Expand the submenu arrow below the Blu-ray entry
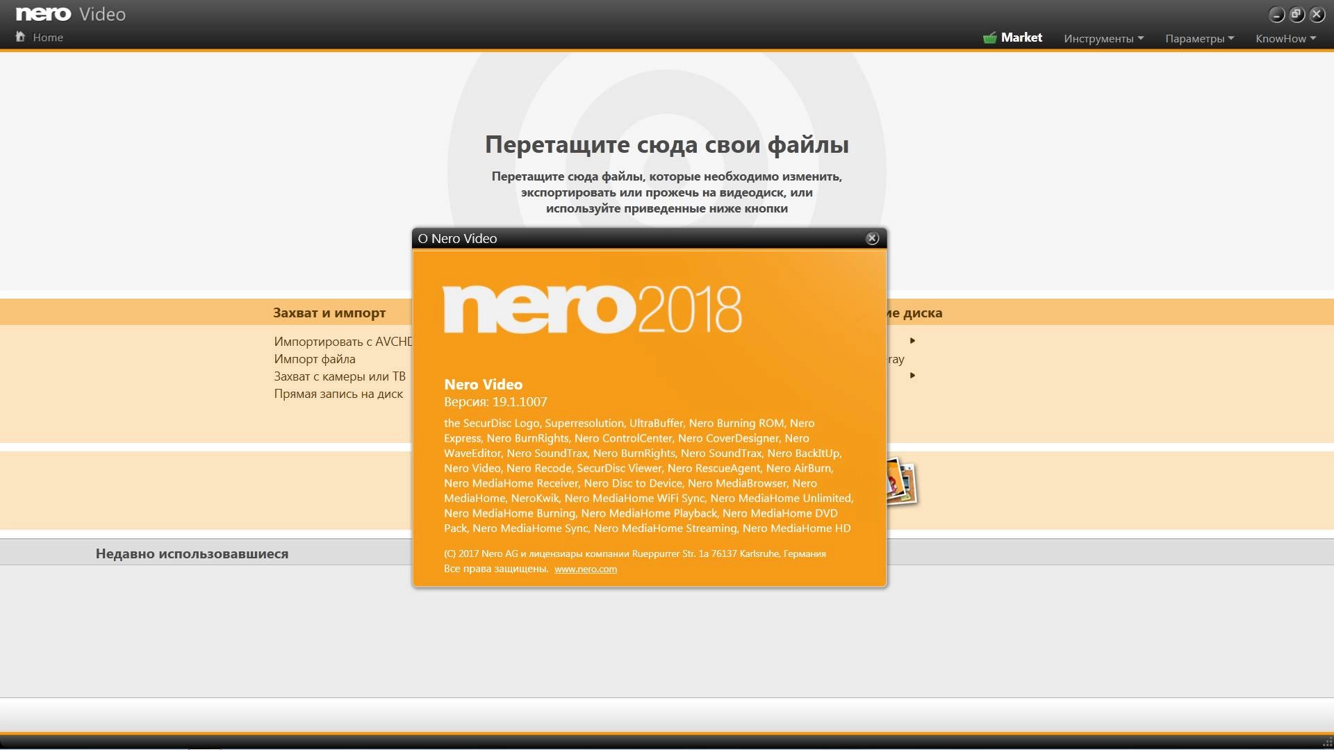 tap(912, 375)
